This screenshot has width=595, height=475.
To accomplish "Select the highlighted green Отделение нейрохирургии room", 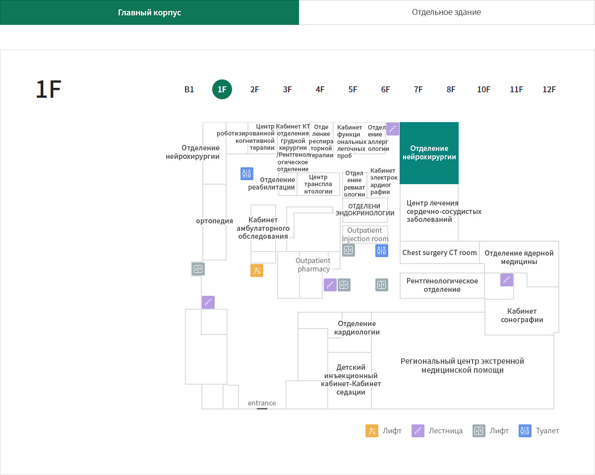I will coord(429,153).
